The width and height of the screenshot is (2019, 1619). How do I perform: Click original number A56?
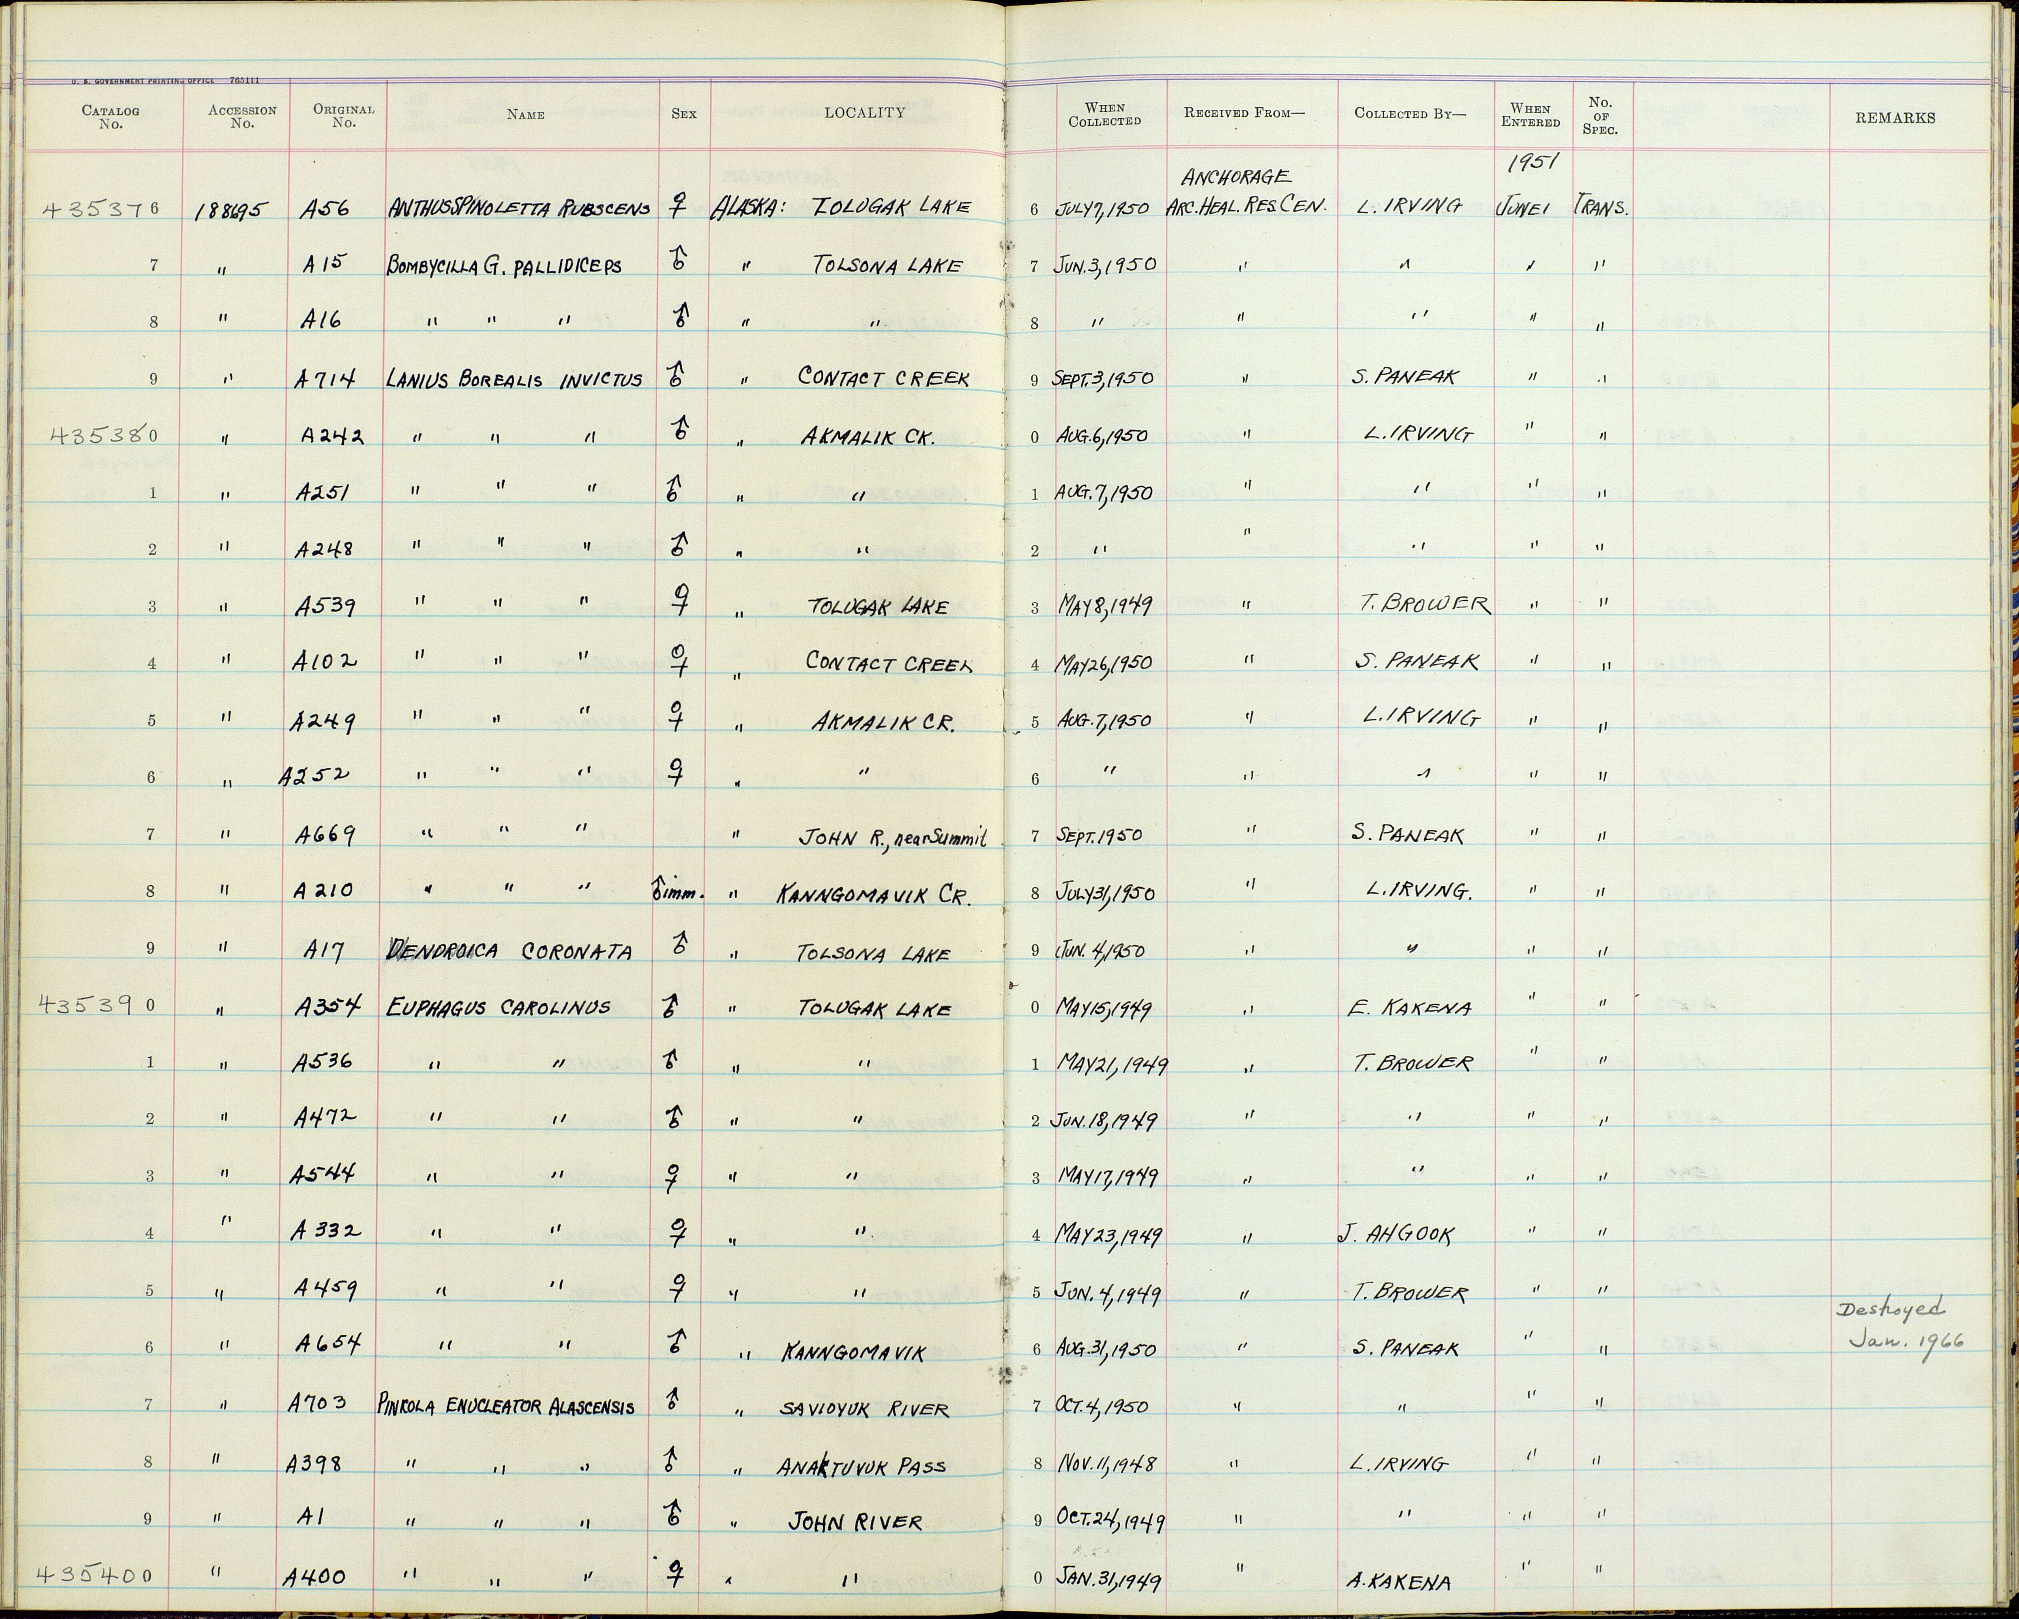(x=325, y=208)
